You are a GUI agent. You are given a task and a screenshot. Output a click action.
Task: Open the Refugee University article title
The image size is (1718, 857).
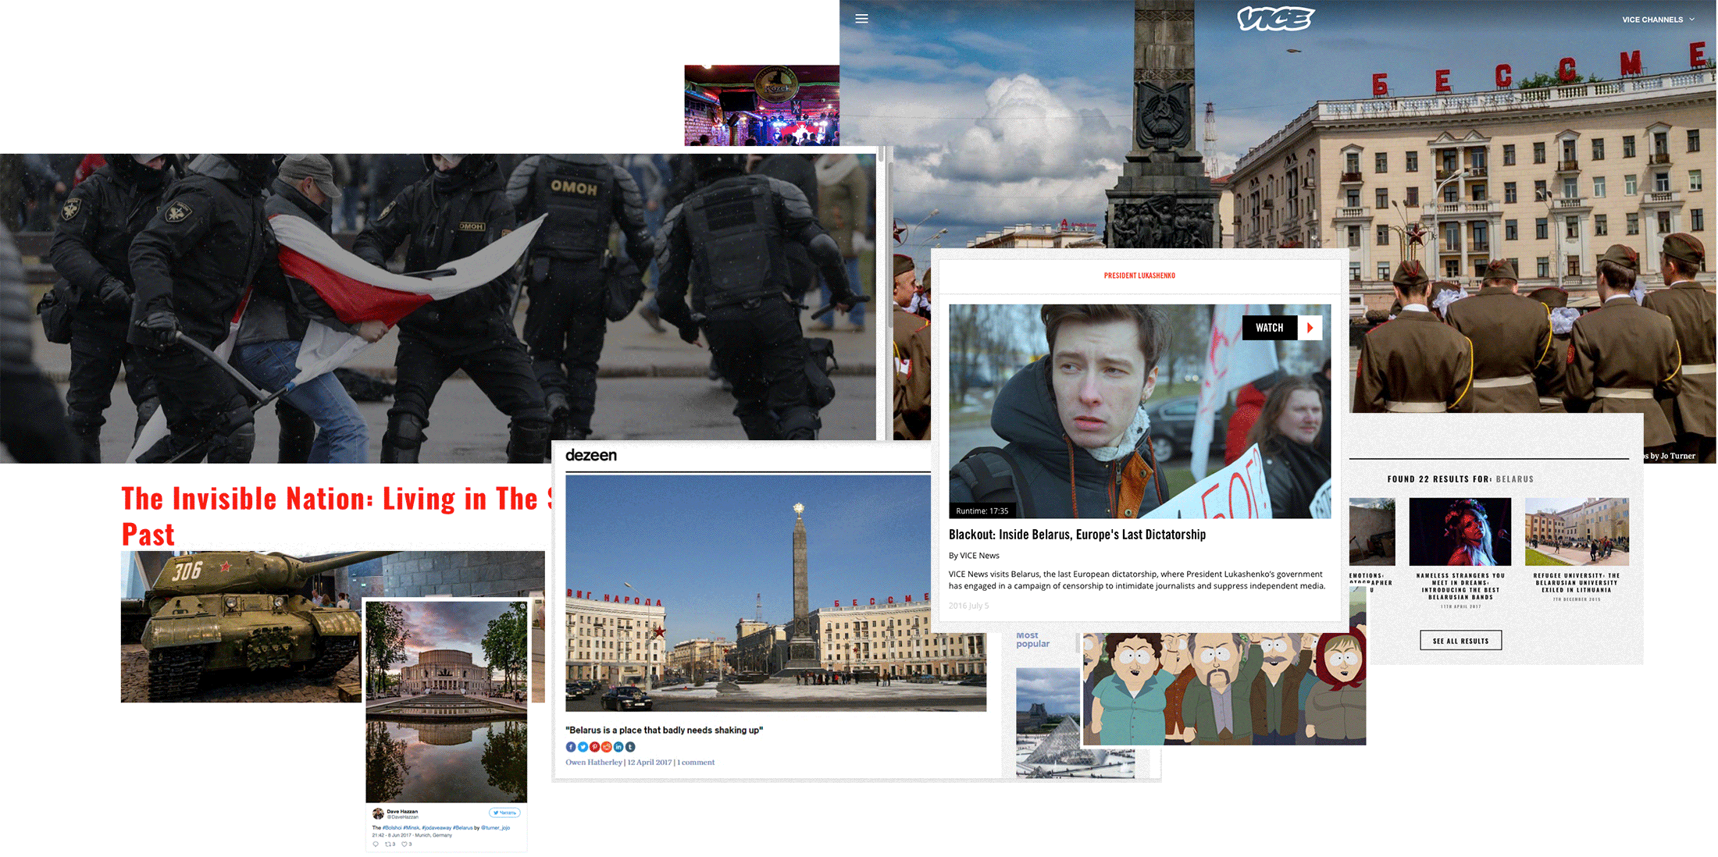[x=1577, y=583]
